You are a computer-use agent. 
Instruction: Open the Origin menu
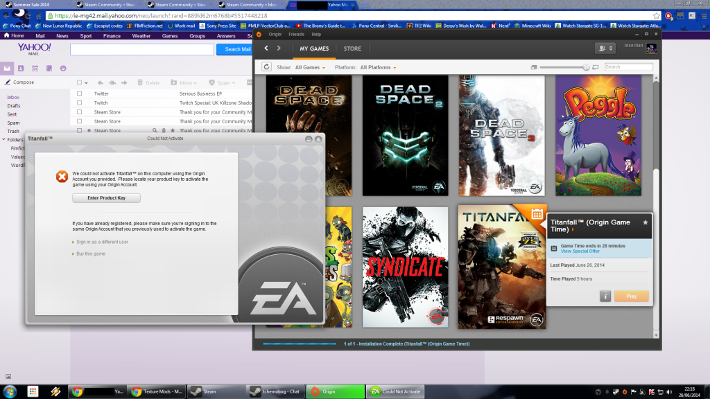(275, 35)
